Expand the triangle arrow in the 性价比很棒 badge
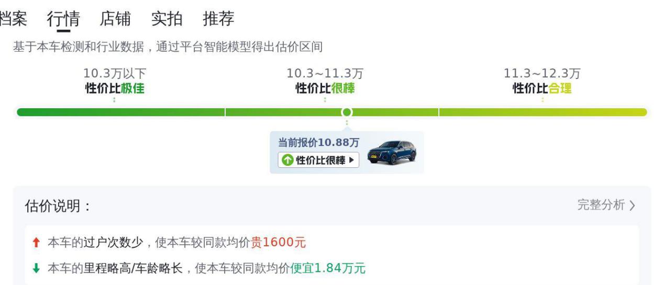The height and width of the screenshot is (285, 664). [351, 161]
